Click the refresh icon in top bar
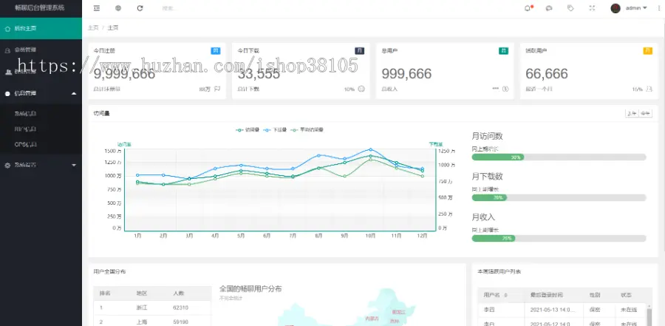665x326 pixels. click(140, 8)
